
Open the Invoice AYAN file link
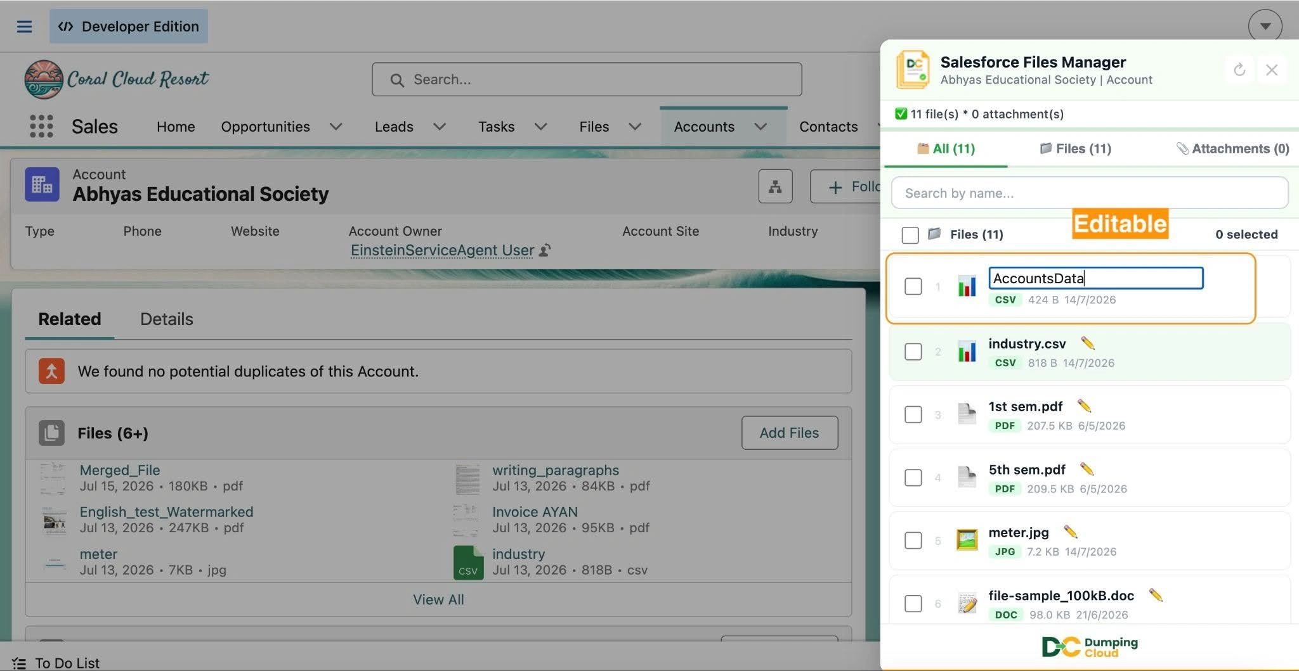coord(535,512)
